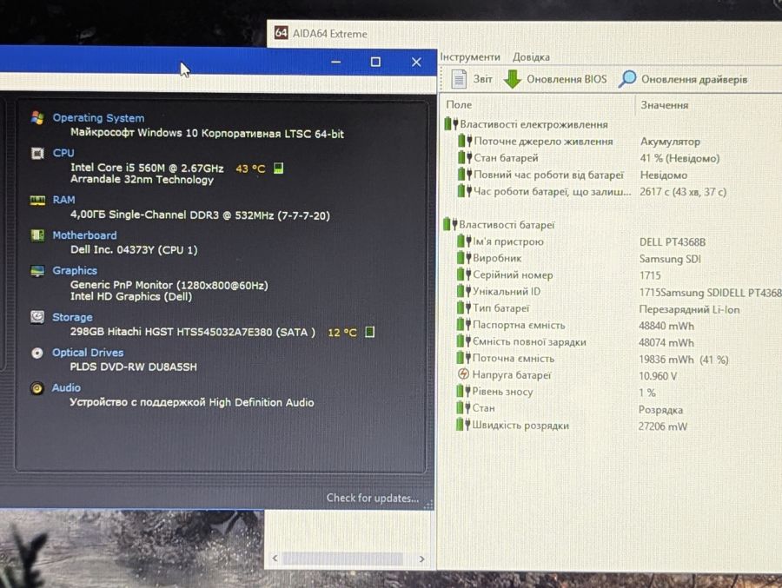Open the Motherboard section link
The width and height of the screenshot is (782, 588).
[x=85, y=235]
